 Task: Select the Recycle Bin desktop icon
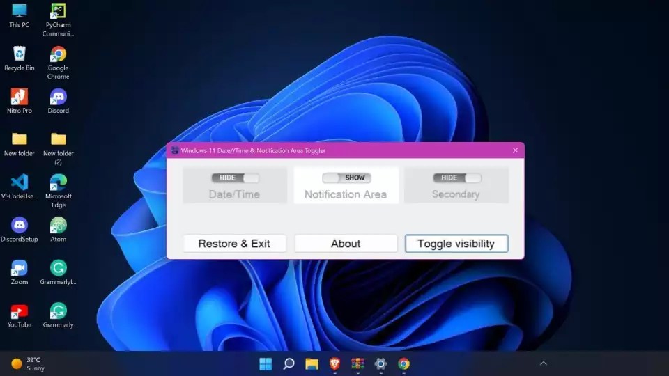pyautogui.click(x=20, y=58)
